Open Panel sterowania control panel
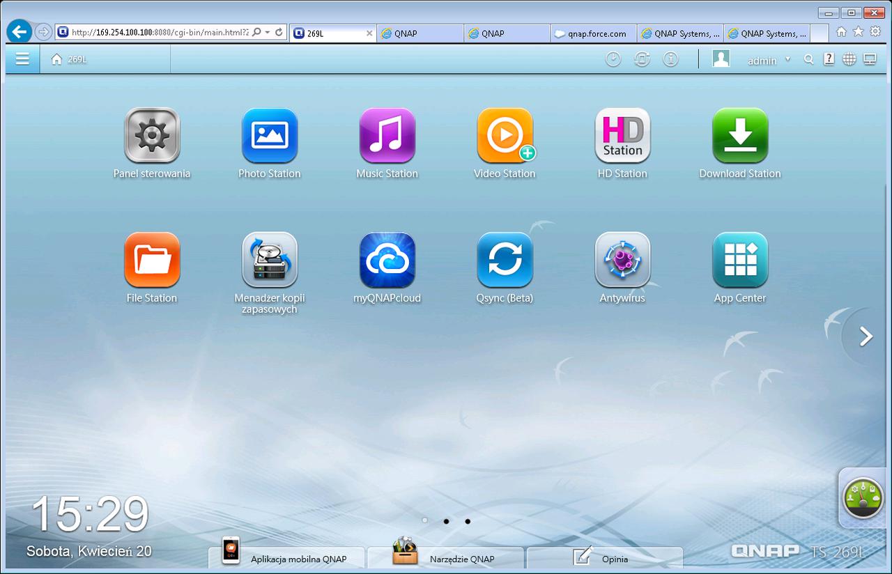 click(152, 135)
